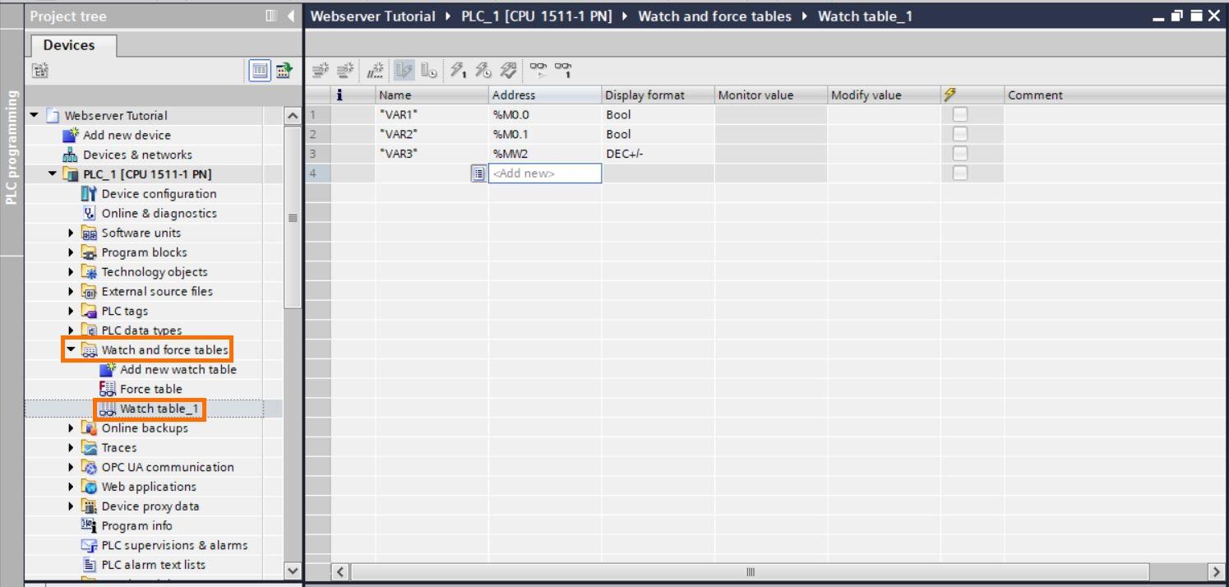Activate the Monitor all icon
This screenshot has width=1229, height=587.
402,72
